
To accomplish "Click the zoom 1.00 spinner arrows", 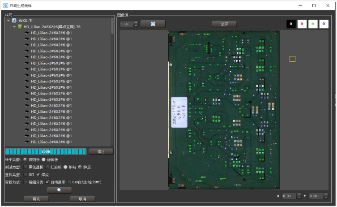I will point(136,24).
